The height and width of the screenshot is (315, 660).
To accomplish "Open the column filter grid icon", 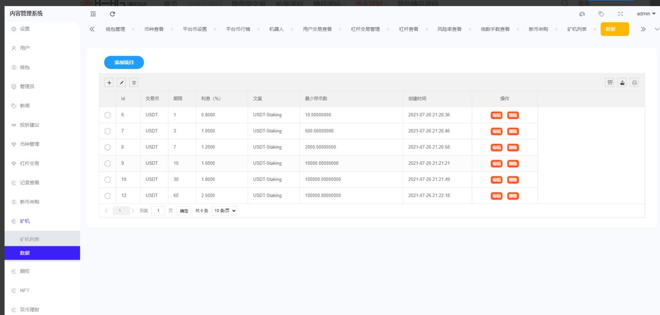I will click(610, 83).
